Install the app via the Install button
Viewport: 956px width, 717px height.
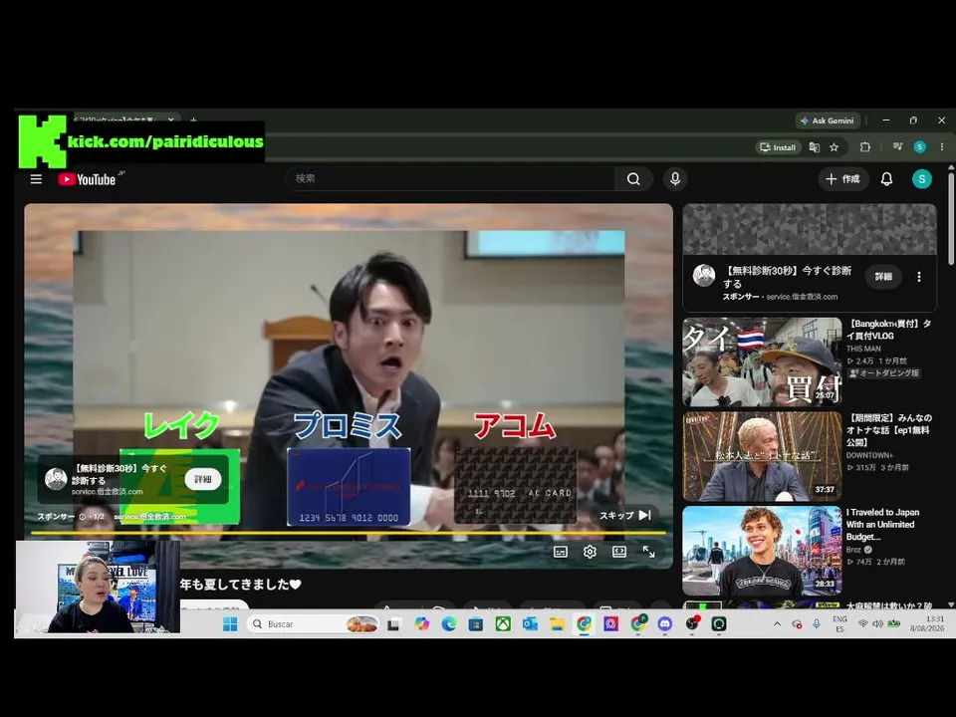click(778, 147)
